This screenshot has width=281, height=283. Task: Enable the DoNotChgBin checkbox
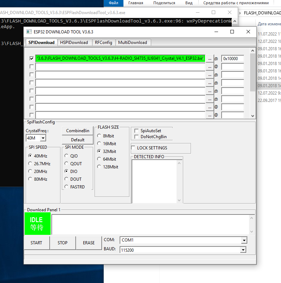[x=136, y=137]
